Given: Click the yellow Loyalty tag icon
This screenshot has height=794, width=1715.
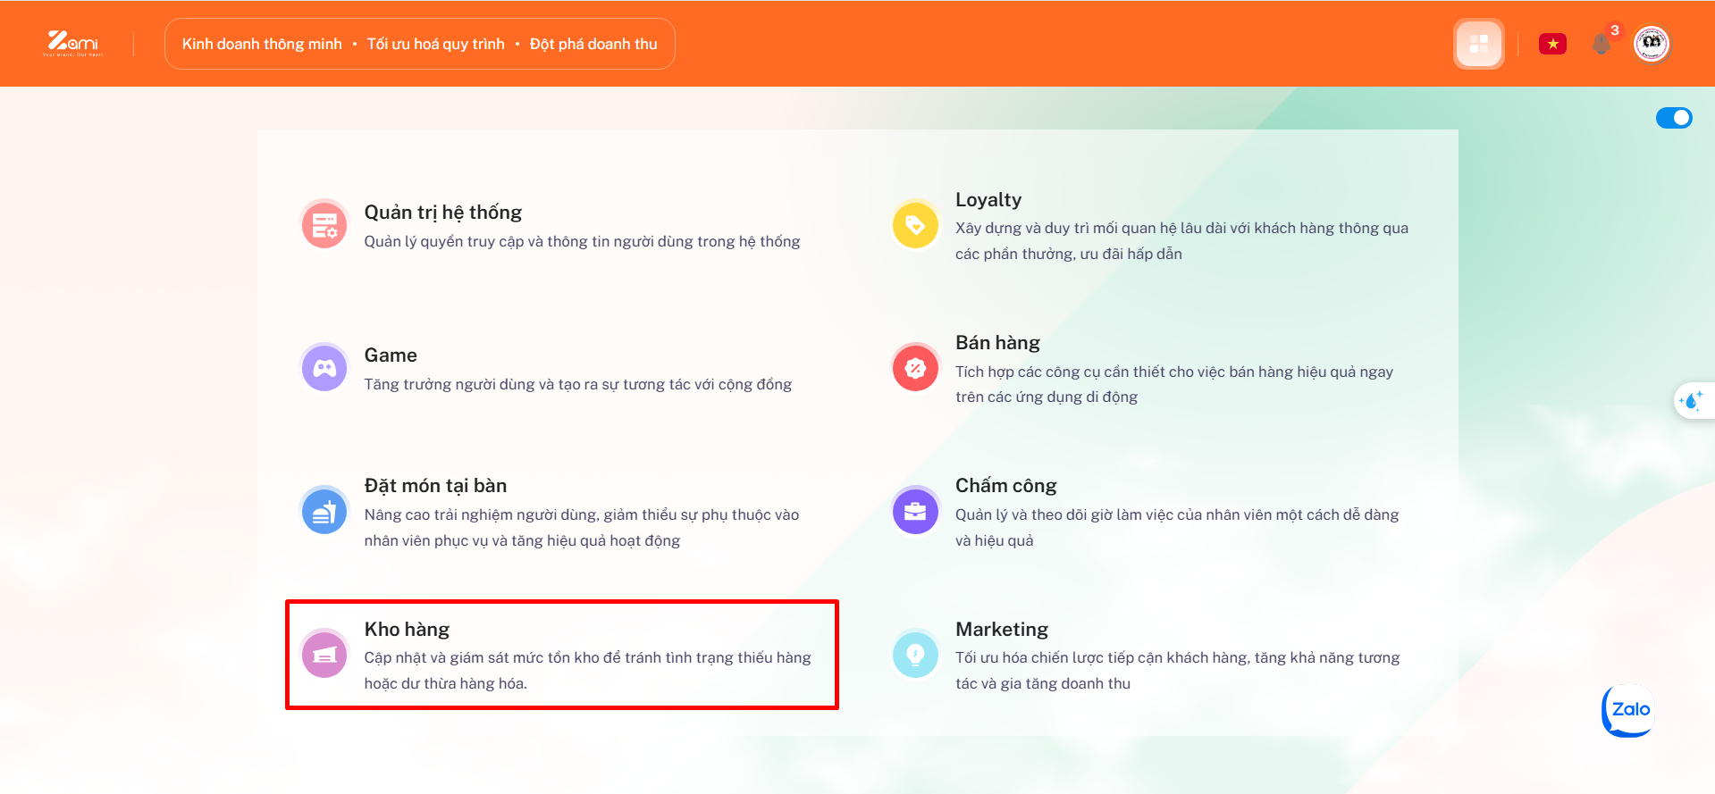Looking at the screenshot, I should [915, 225].
